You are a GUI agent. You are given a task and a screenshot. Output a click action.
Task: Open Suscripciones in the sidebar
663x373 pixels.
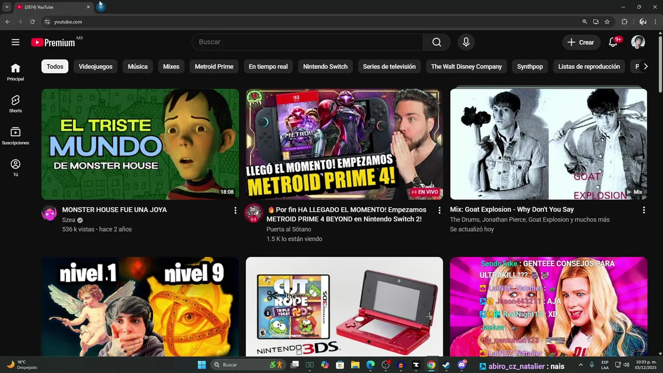pos(16,136)
